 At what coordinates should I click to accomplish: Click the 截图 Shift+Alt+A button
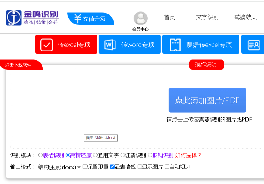pos(101,138)
